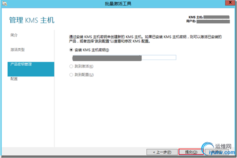This screenshot has height=158, width=237.
Task: Click the KMS host key input field
Action: (x=124, y=58)
